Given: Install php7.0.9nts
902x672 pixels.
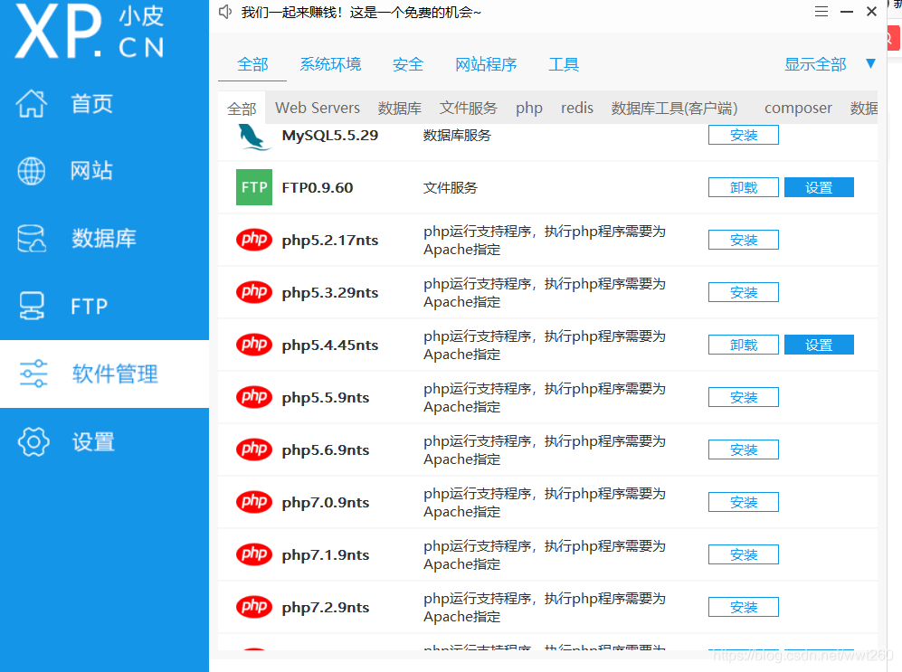Looking at the screenshot, I should click(x=744, y=502).
